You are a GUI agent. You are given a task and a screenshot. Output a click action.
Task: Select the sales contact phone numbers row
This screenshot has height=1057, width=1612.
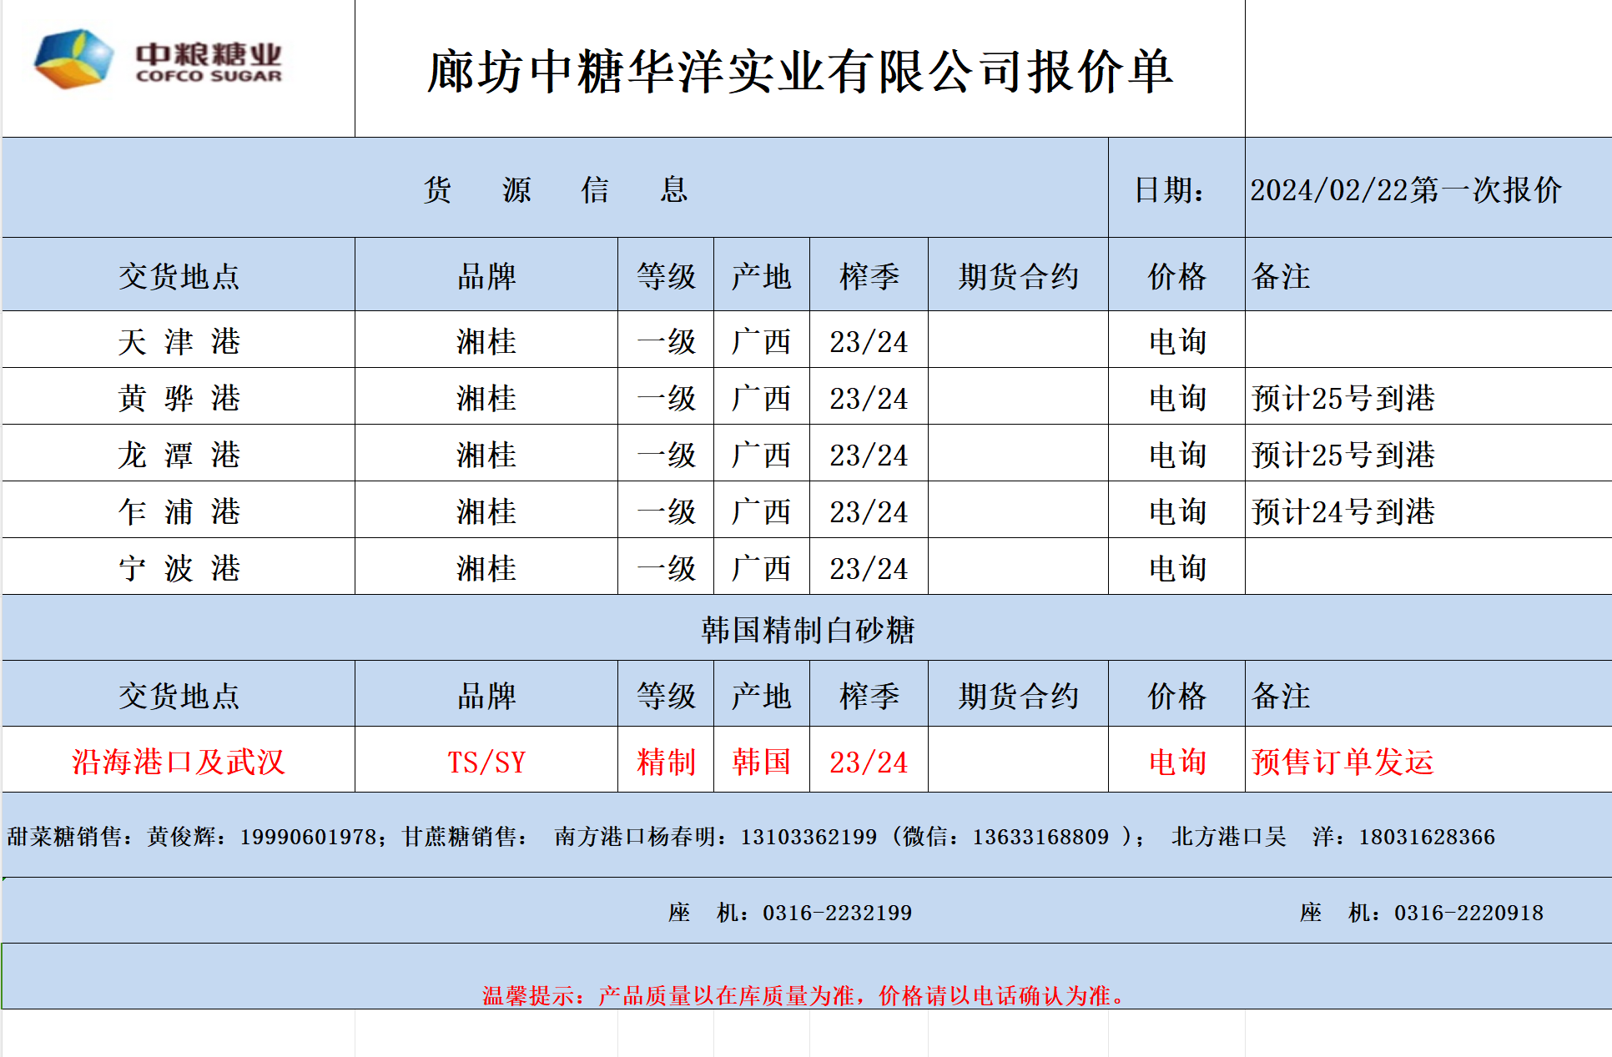(751, 837)
